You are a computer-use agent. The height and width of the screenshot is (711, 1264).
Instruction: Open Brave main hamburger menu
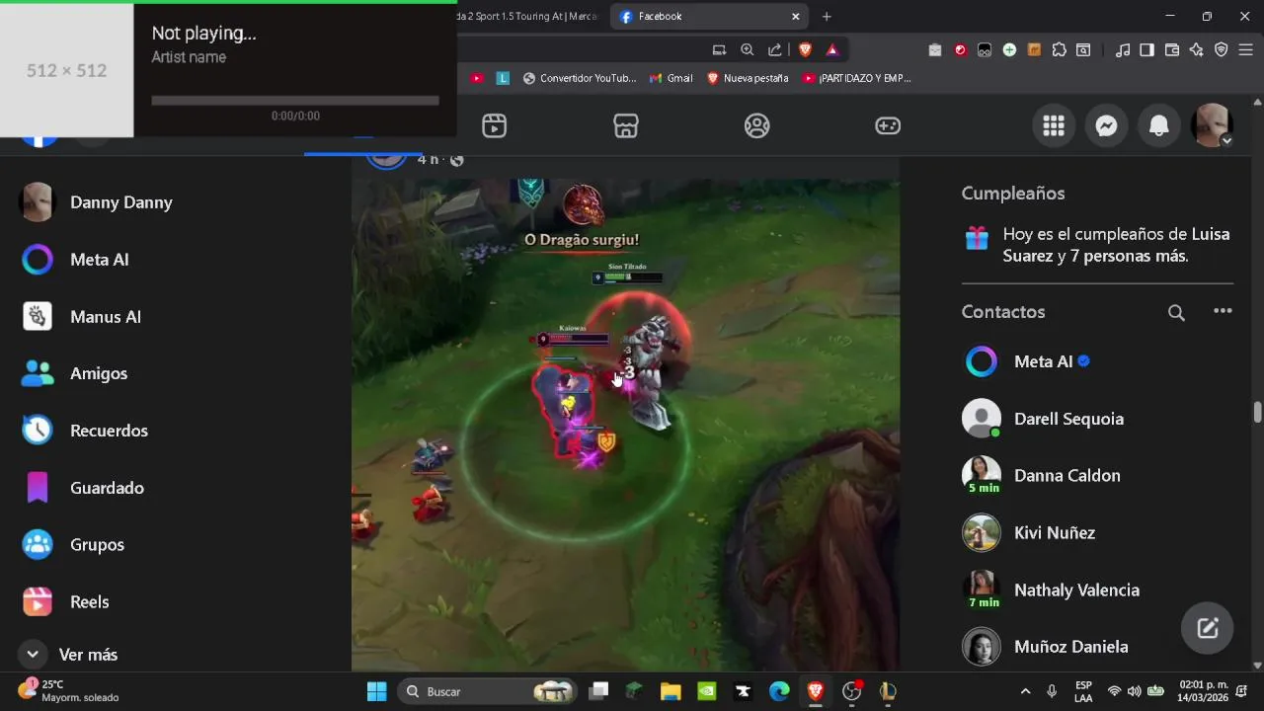1246,49
